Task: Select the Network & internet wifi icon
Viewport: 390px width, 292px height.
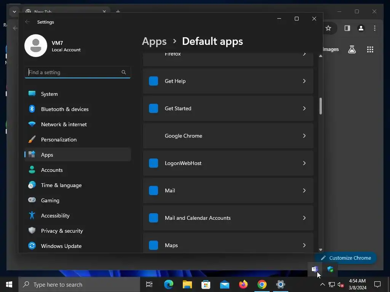Action: coord(32,124)
